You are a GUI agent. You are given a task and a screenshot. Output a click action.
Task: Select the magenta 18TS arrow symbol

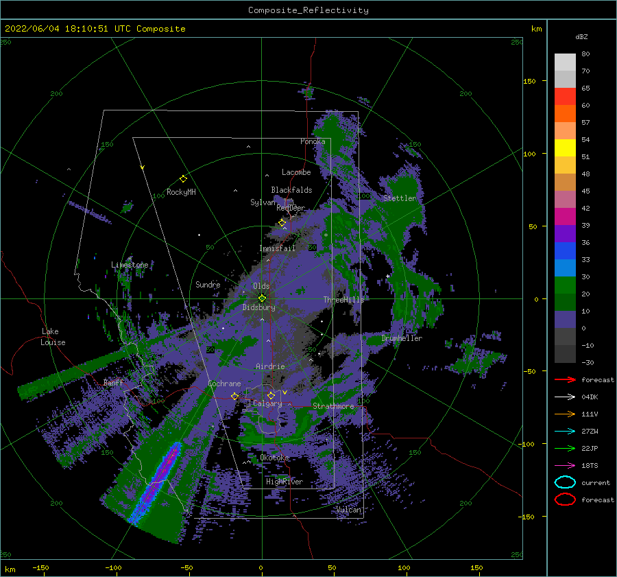tap(565, 466)
